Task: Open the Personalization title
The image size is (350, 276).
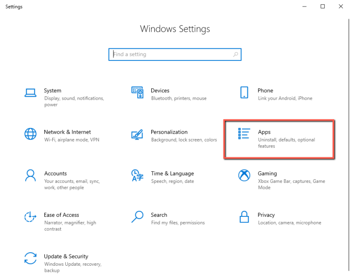Action: click(x=169, y=132)
